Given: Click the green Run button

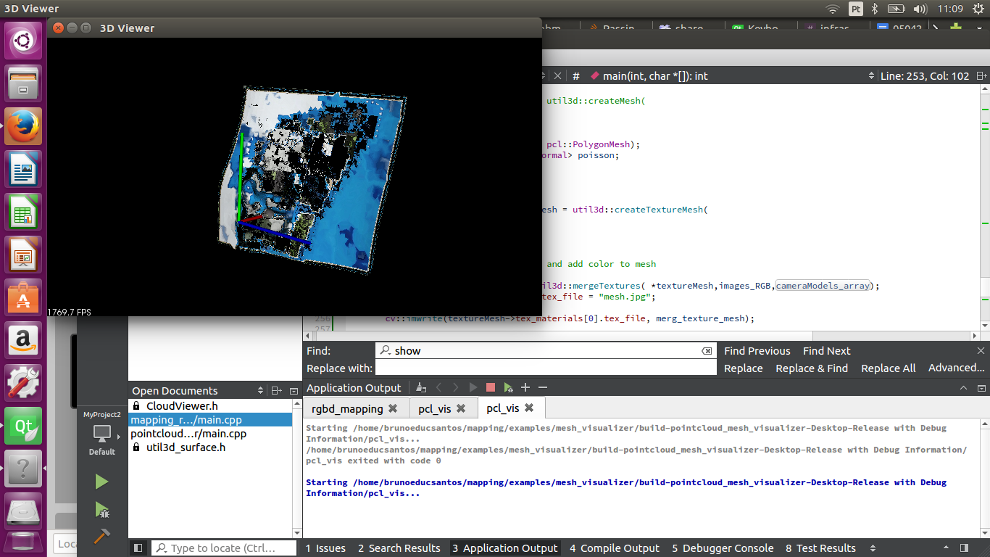Looking at the screenshot, I should click(x=101, y=482).
